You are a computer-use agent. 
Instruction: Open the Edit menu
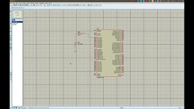click(x=14, y=3)
